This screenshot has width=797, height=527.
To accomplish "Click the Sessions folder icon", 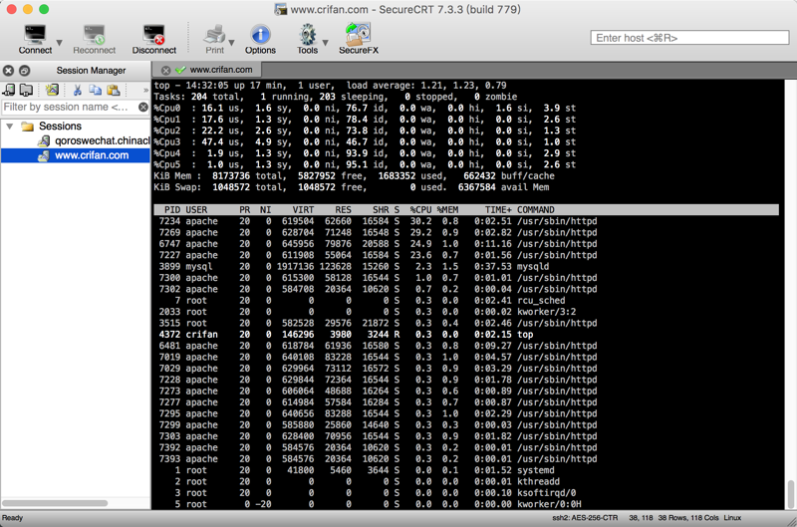I will coord(28,127).
